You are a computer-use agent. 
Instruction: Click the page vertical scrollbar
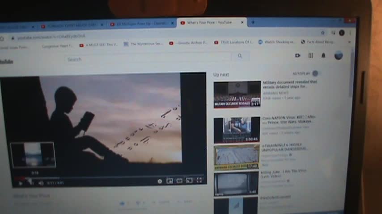352,73
